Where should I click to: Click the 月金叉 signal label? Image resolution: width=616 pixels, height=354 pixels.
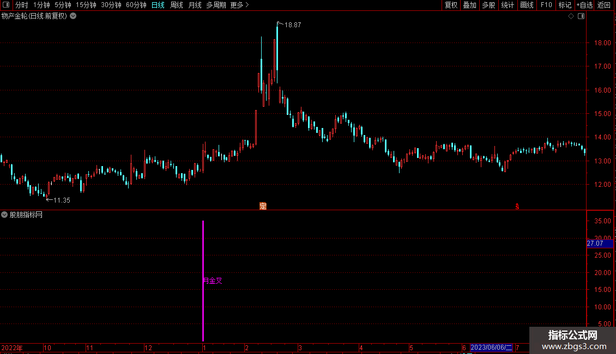pos(213,280)
